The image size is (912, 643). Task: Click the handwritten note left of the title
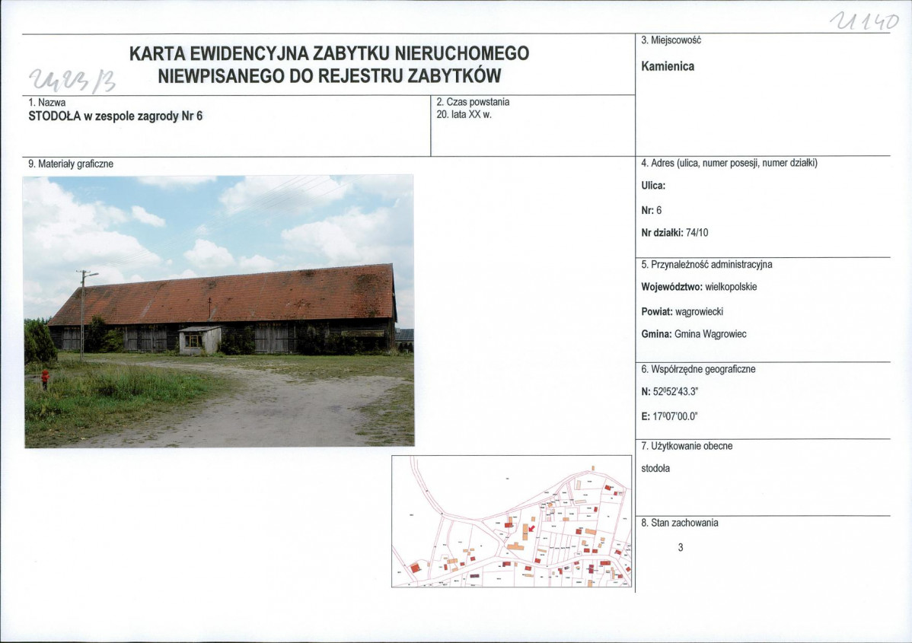point(72,80)
